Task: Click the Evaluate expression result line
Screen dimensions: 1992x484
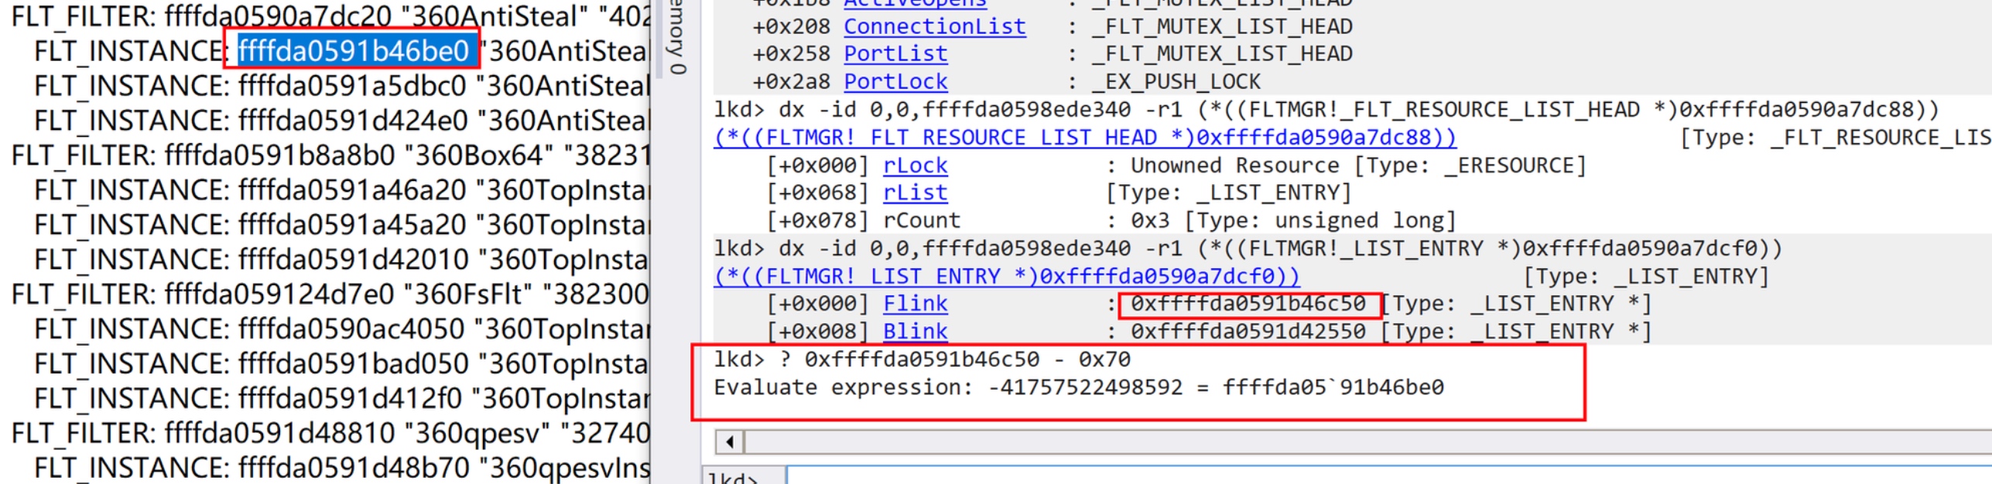Action: (1078, 387)
